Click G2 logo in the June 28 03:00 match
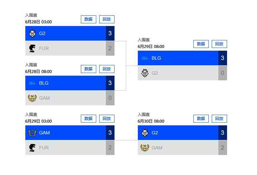 pos(32,33)
